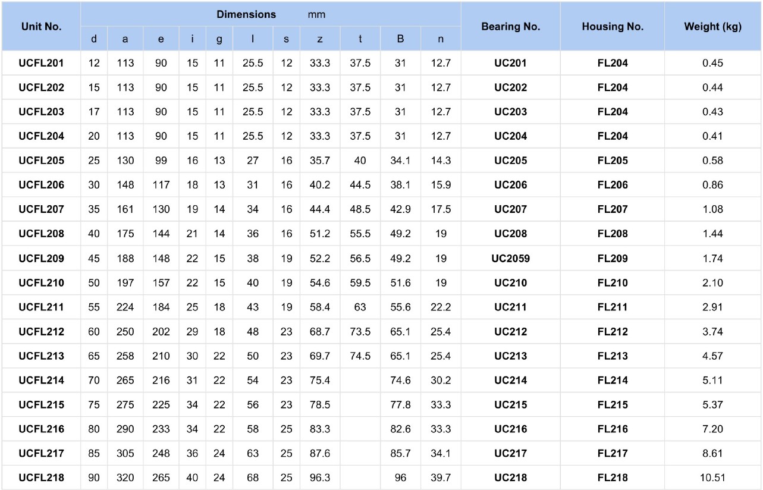Click the Dimensions header label

tap(246, 14)
